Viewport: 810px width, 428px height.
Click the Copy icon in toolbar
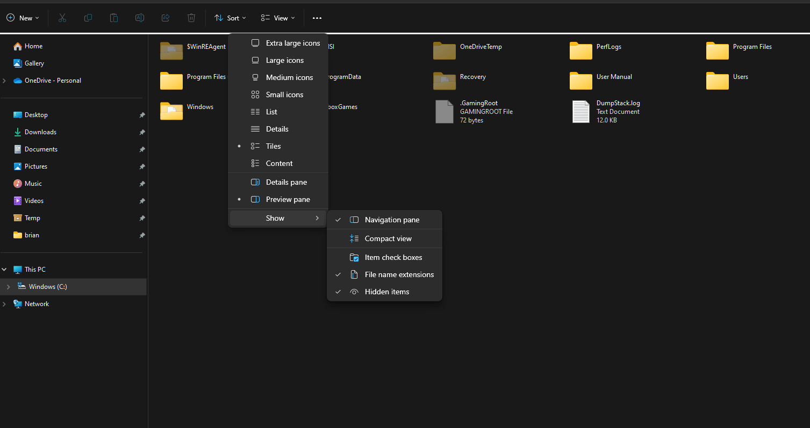(88, 18)
